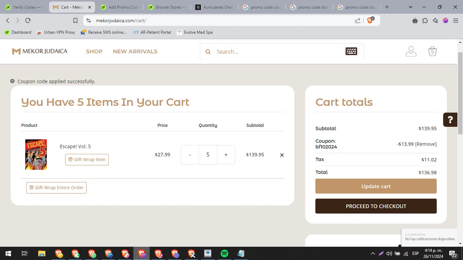
Task: Click the Escape! Vol. 5 cover thumbnail
Action: click(36, 155)
